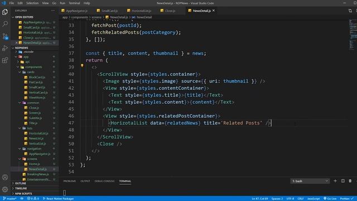The height and width of the screenshot is (201, 357).
Task: Open the Help menu
Action: pos(87,3)
